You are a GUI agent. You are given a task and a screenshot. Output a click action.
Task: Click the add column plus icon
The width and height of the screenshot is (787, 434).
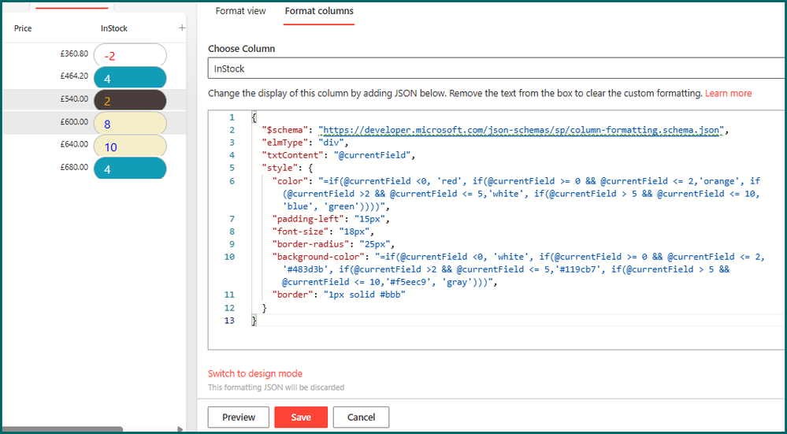(x=182, y=28)
